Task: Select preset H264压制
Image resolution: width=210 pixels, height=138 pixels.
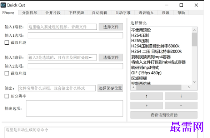Action: [x=161, y=35]
